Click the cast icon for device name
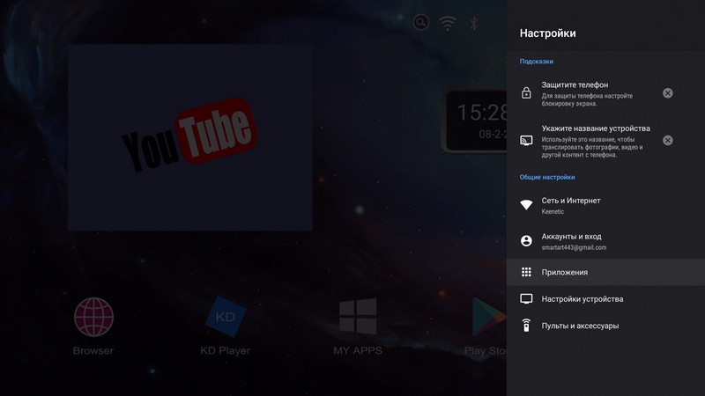This screenshot has height=396, width=705. pos(526,141)
